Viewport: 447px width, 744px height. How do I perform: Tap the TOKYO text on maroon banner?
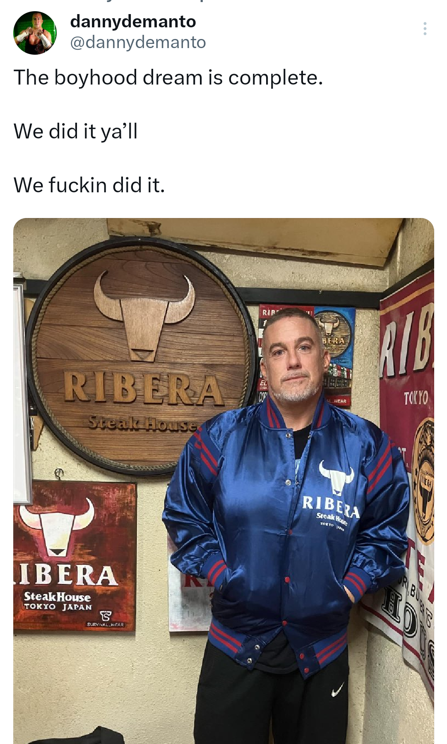pyautogui.click(x=416, y=398)
